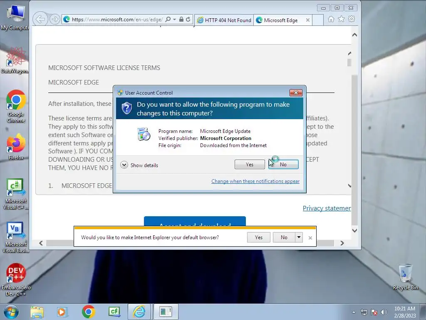Viewport: 426px width, 320px height.
Task: Open the clock showing 10:21 AM
Action: 405,312
